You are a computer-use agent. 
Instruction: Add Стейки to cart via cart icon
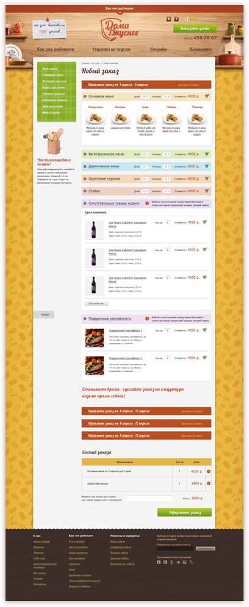(x=207, y=191)
